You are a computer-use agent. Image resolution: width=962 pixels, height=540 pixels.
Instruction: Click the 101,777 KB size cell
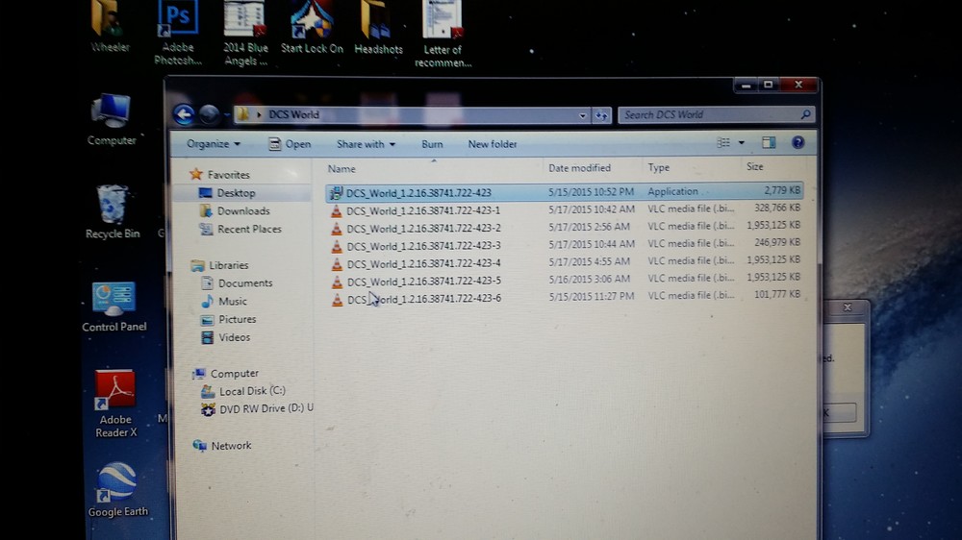click(x=776, y=295)
